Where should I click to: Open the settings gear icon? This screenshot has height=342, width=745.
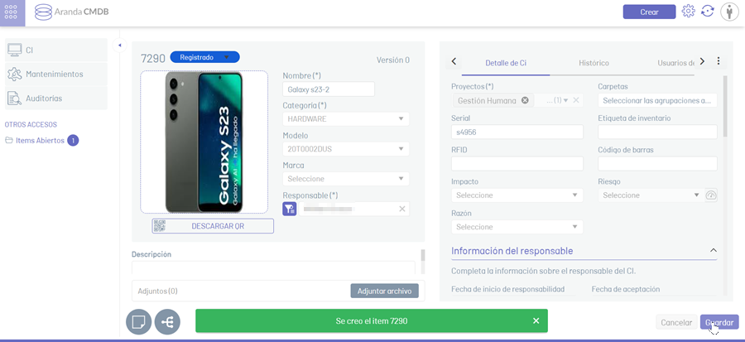(688, 12)
